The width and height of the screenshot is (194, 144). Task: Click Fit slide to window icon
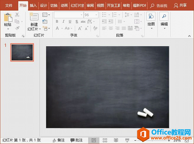tap(187, 140)
